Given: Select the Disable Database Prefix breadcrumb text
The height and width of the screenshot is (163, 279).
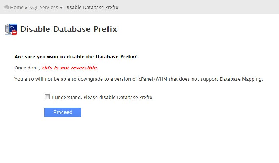Looking at the screenshot, I should click(91, 7).
